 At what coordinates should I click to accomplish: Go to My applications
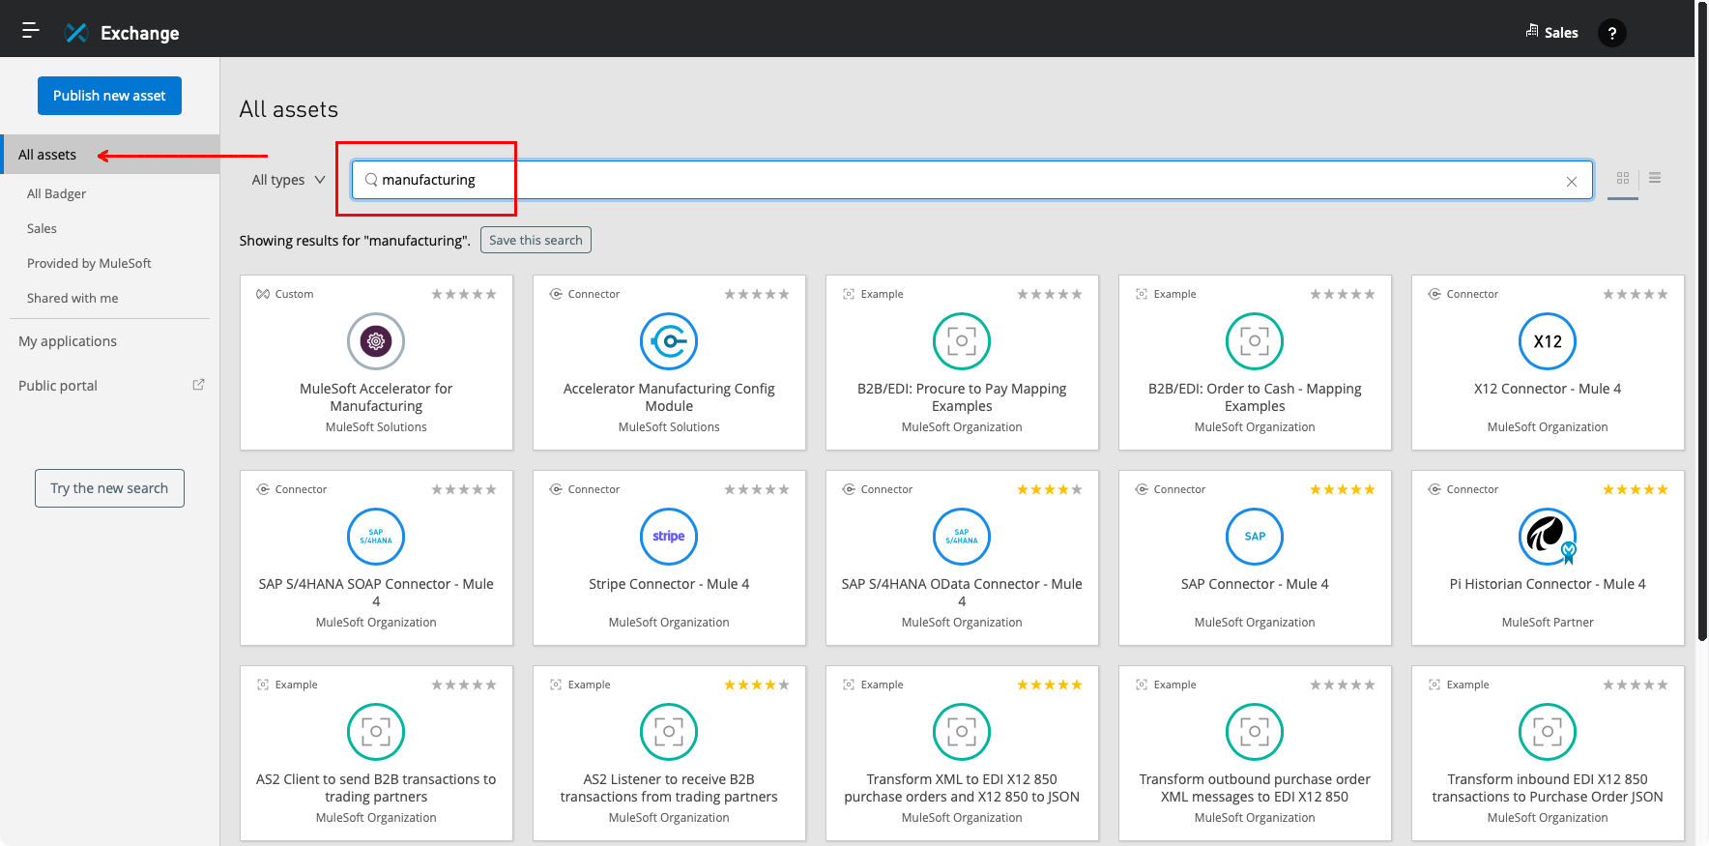coord(68,341)
